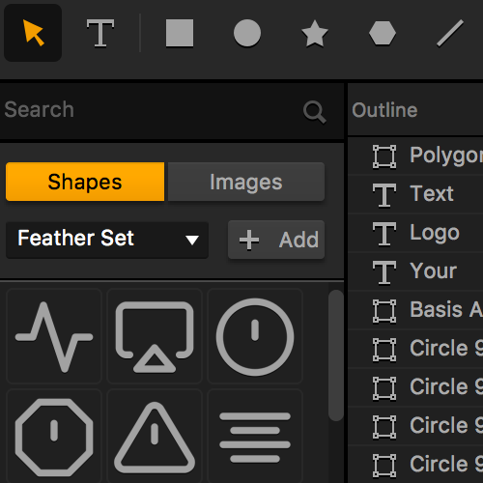This screenshot has height=483, width=483.
Task: Select the Line drawing tool
Action: tap(450, 33)
